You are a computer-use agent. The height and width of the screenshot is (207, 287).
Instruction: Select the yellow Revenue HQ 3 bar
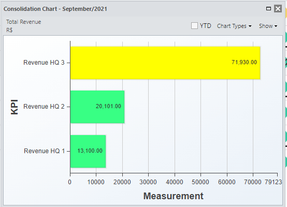165,63
